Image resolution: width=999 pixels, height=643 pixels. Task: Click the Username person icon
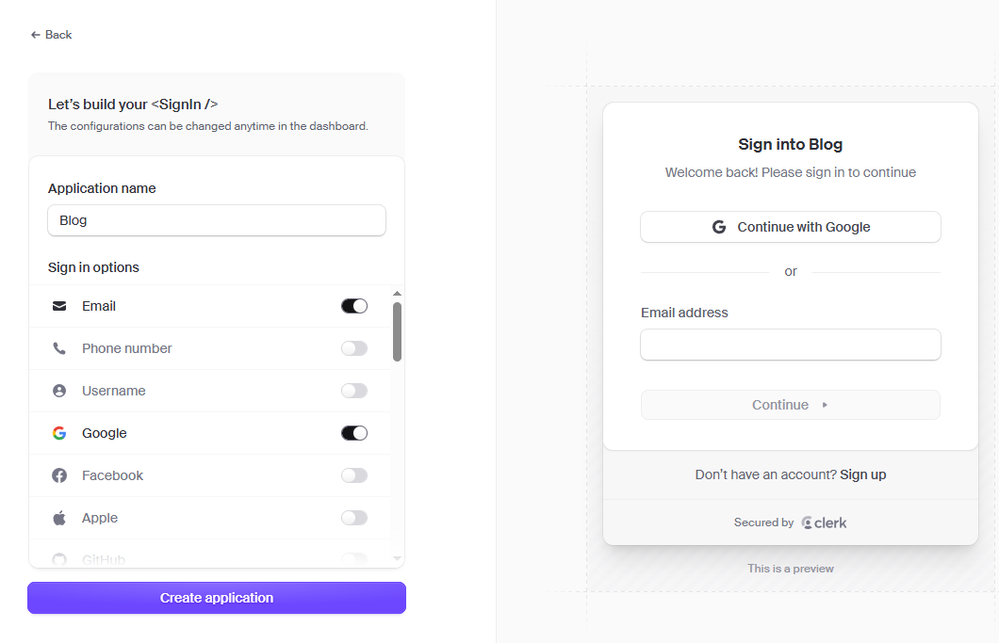[x=58, y=390]
